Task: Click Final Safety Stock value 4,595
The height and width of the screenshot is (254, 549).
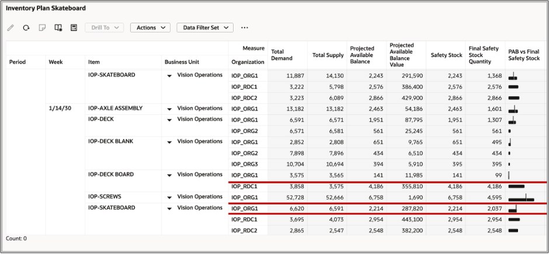Action: coord(495,197)
